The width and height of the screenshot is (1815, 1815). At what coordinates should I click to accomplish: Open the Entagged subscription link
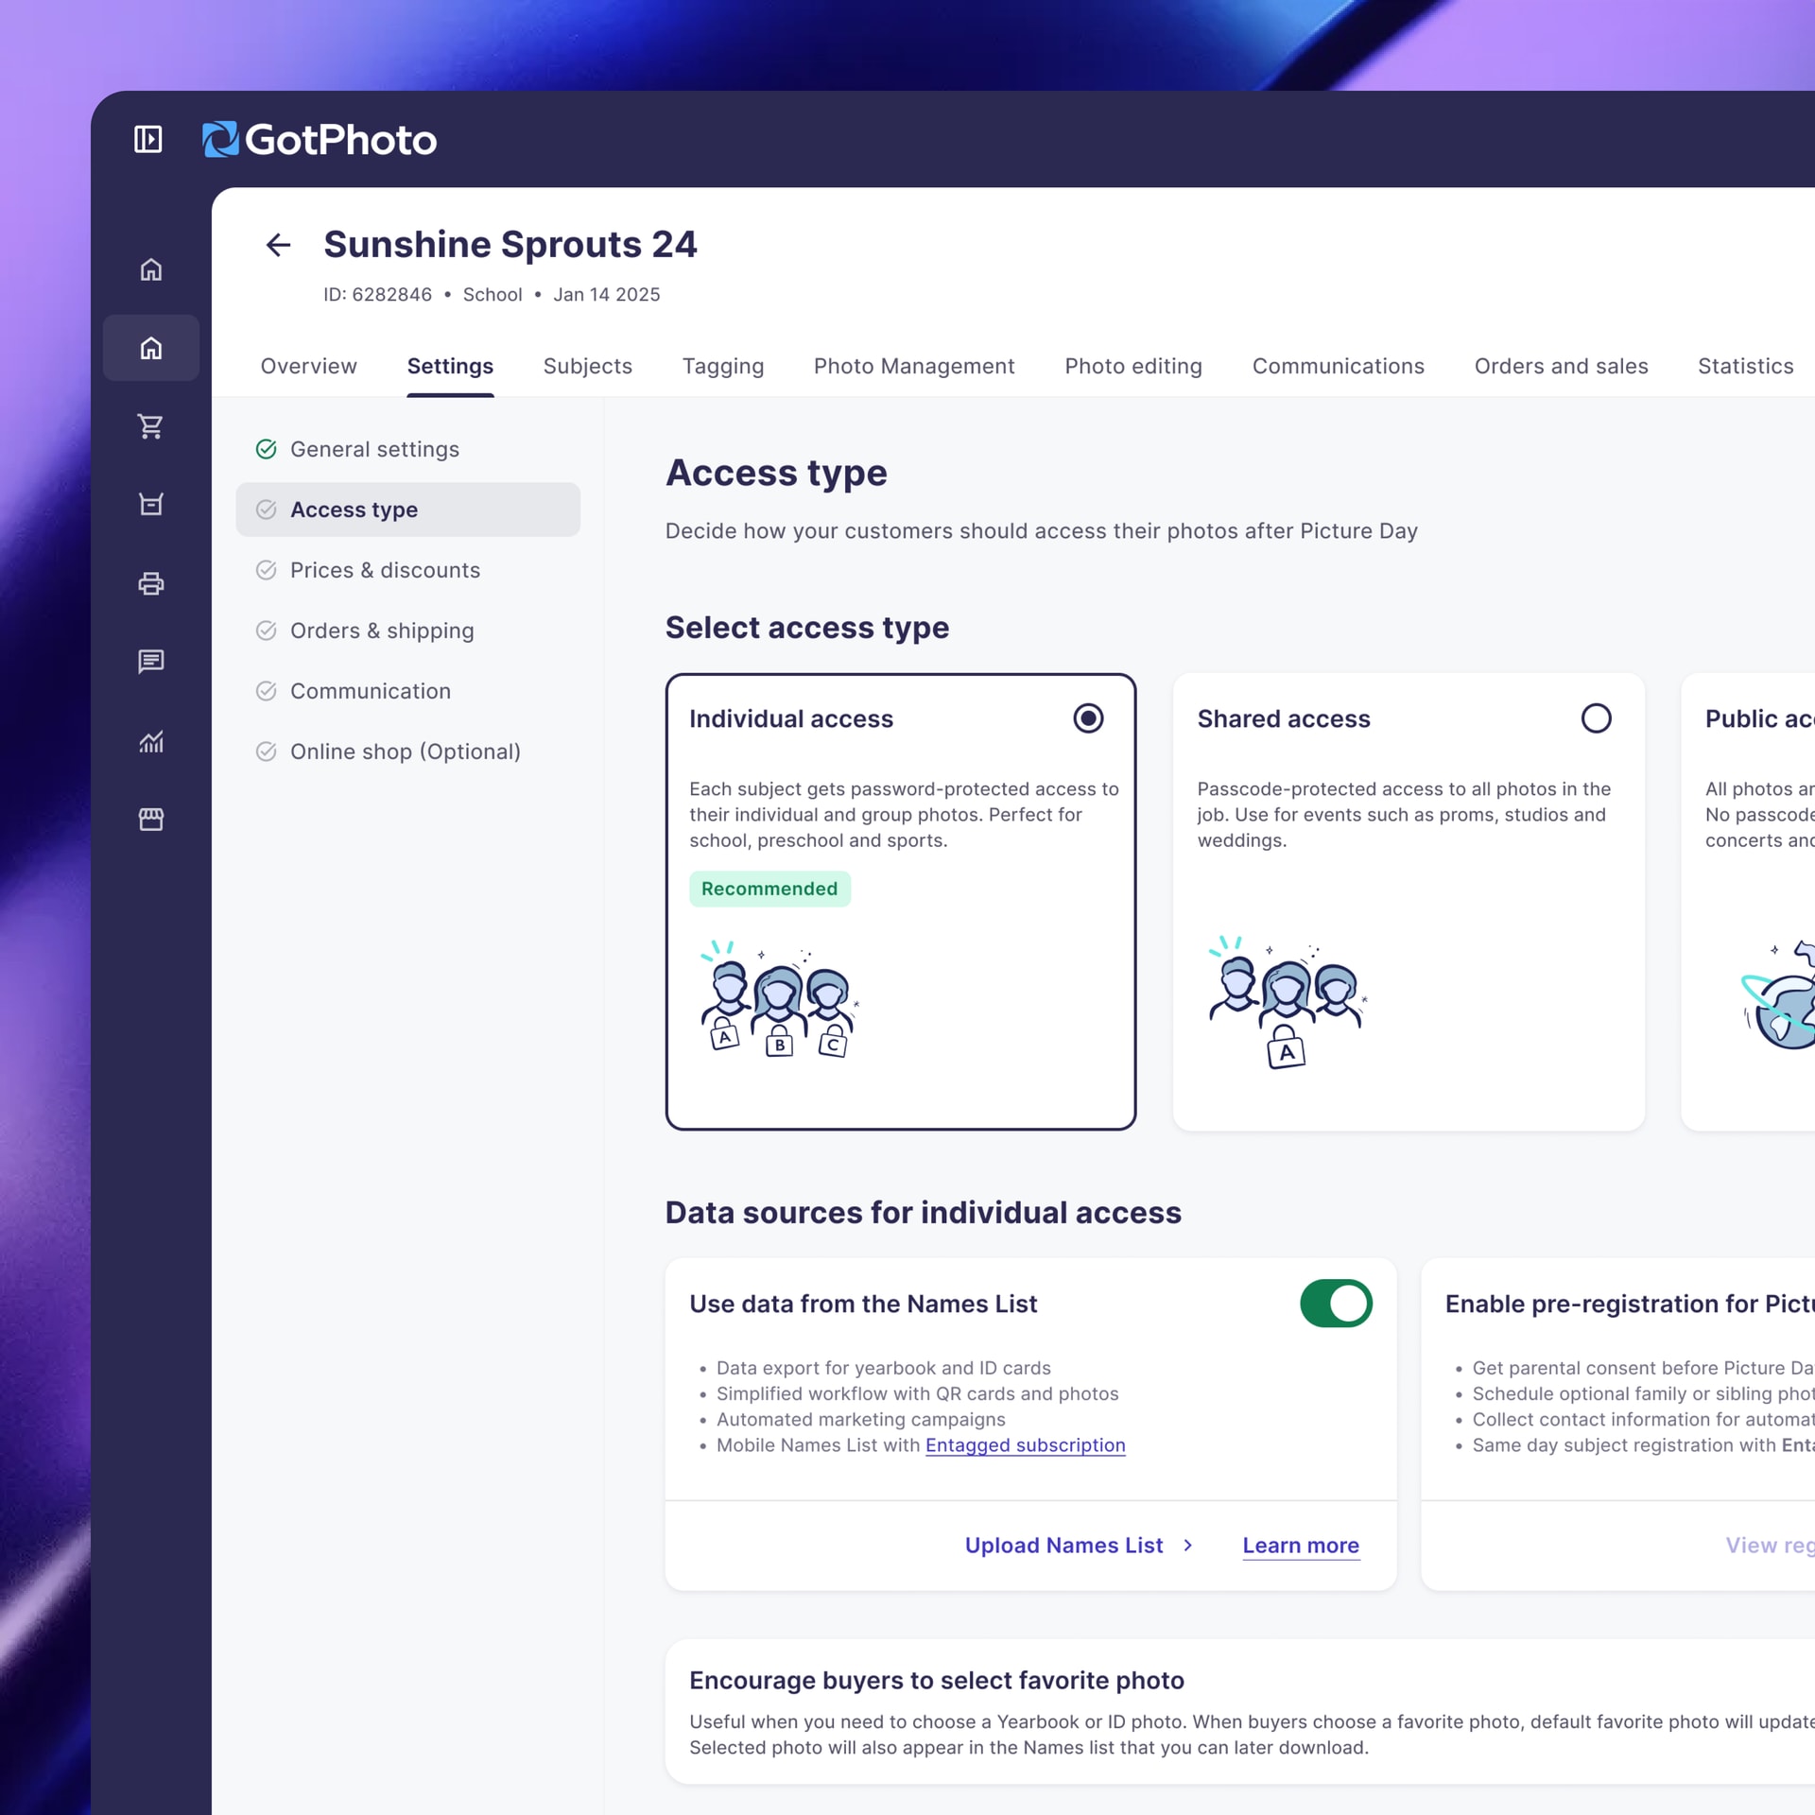point(1025,1445)
